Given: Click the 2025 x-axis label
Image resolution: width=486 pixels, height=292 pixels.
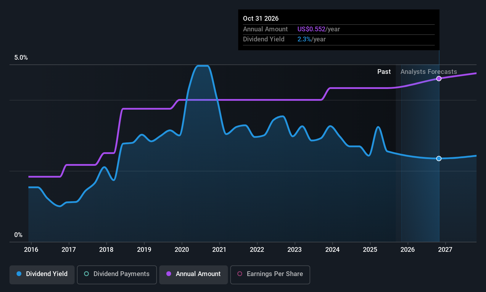Looking at the screenshot, I should (x=370, y=250).
